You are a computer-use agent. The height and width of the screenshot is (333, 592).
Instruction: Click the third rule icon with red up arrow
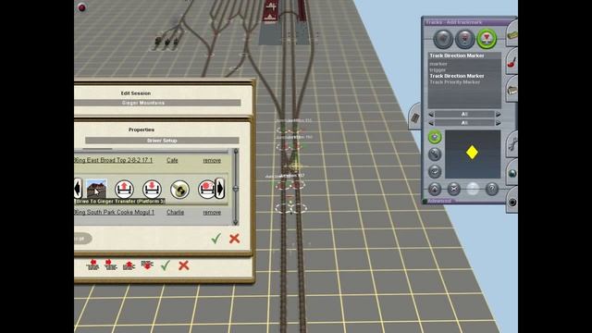[129, 265]
